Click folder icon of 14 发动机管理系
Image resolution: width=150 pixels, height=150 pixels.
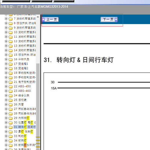pos(10,50)
